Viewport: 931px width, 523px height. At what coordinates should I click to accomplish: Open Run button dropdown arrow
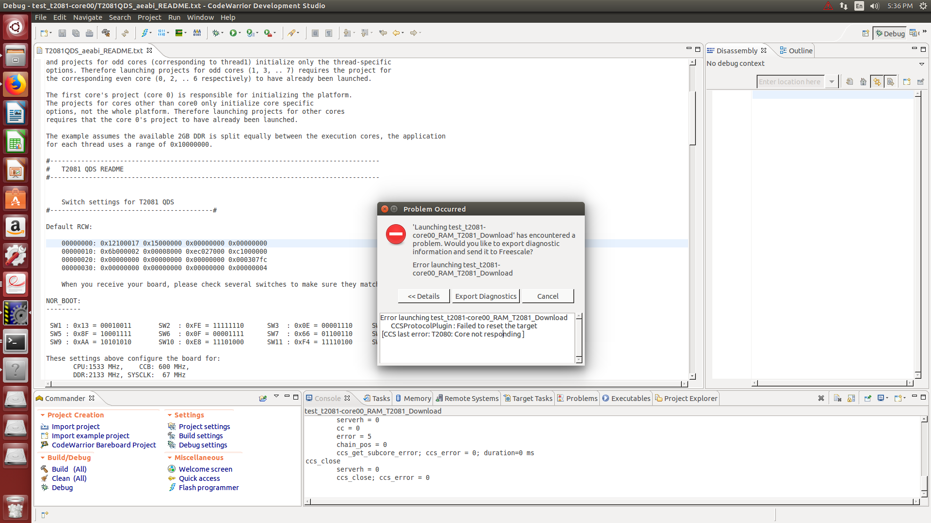pos(240,33)
